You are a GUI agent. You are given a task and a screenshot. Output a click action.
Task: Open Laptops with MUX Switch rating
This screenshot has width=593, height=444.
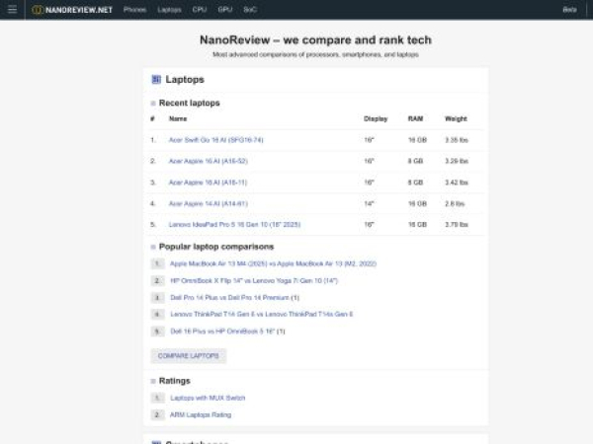point(208,398)
